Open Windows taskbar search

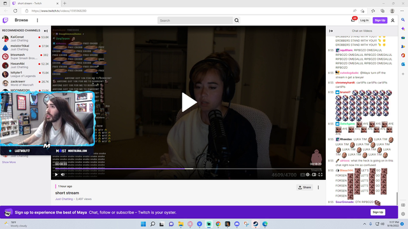(x=153, y=224)
